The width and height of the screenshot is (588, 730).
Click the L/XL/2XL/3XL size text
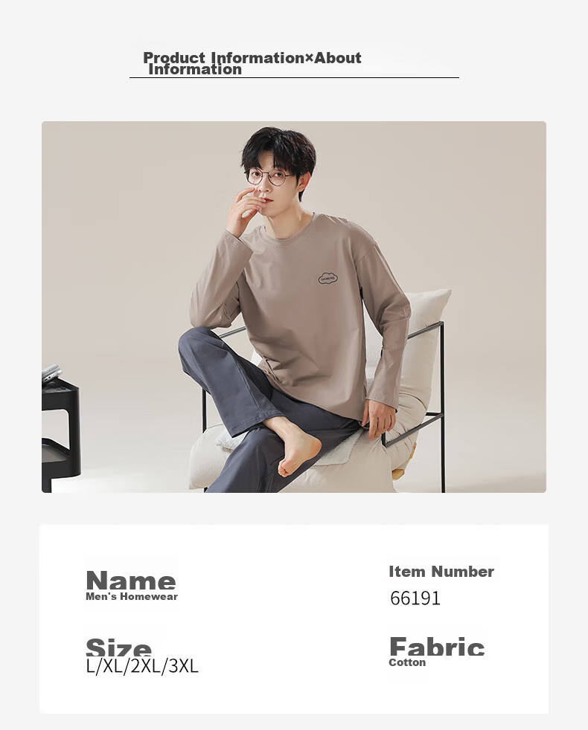(x=142, y=666)
